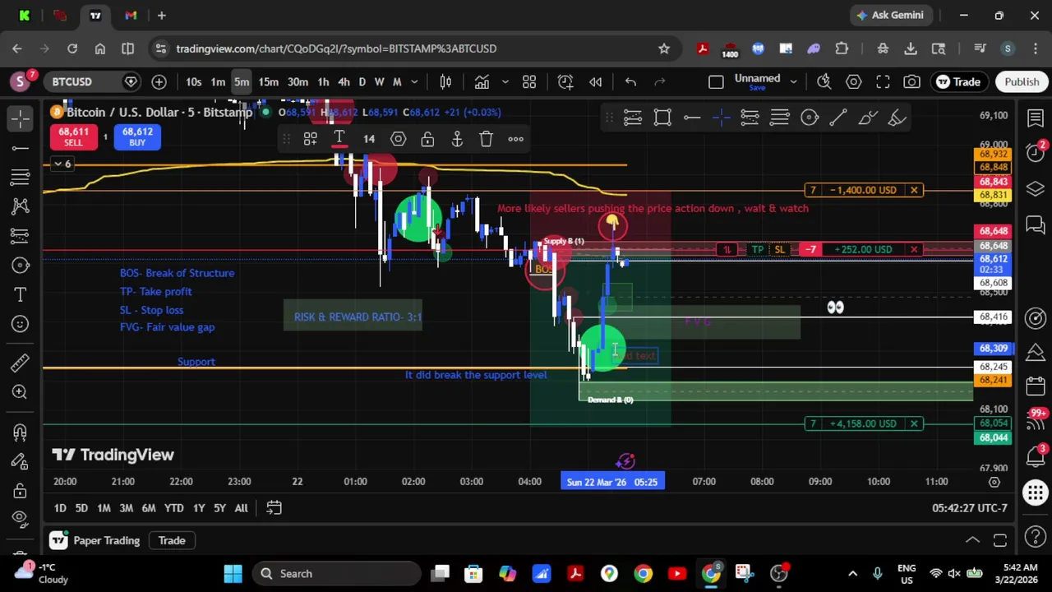Open the add symbol compare button
Image resolution: width=1052 pixels, height=592 pixels.
[x=159, y=81]
